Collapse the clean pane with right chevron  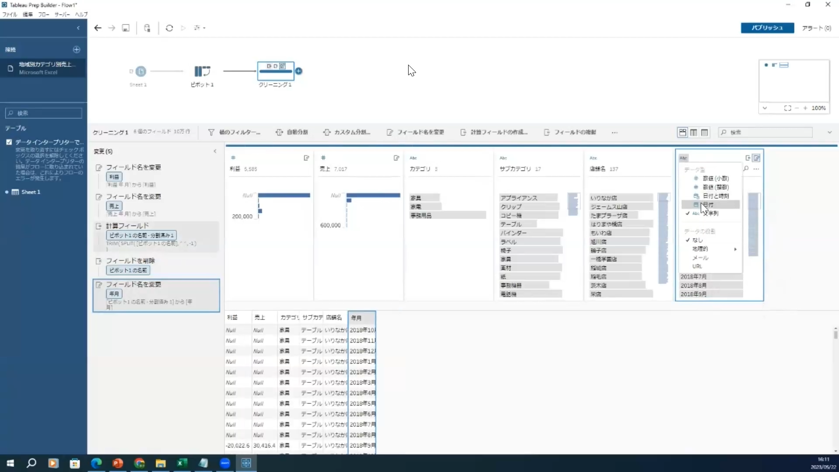tap(829, 132)
